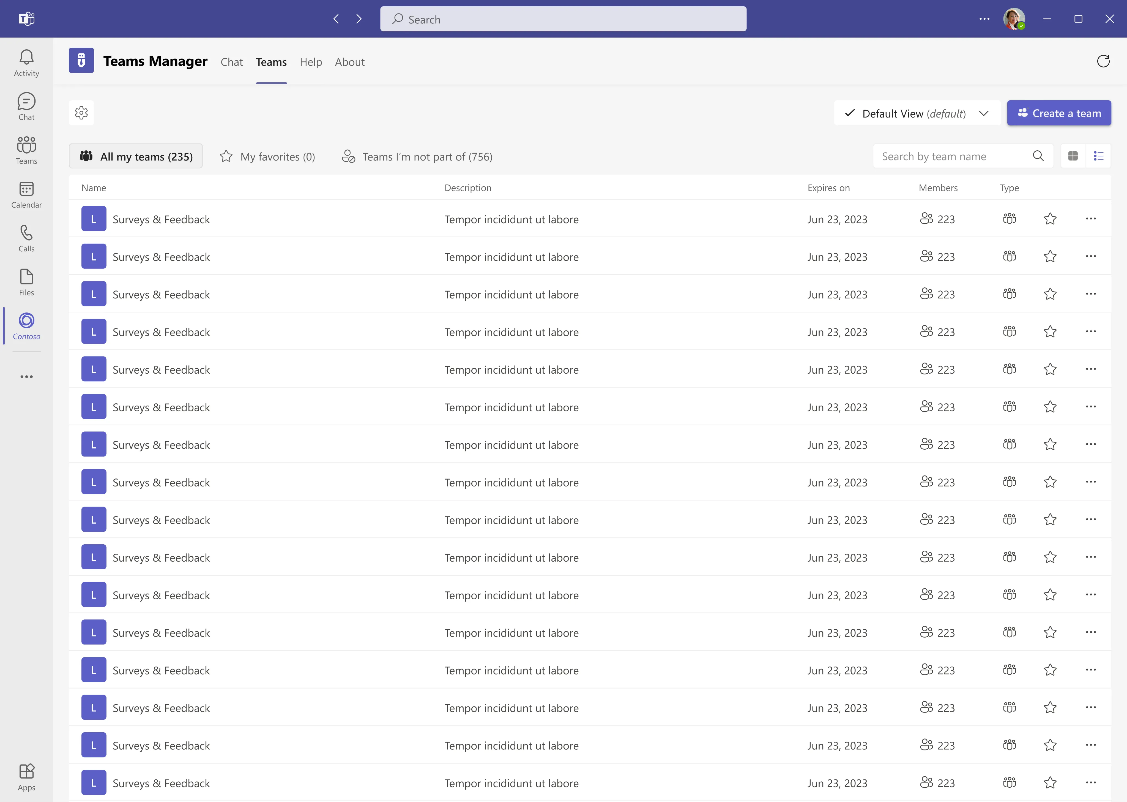The width and height of the screenshot is (1127, 802).
Task: Go forward using the right navigation arrow
Action: coord(359,19)
